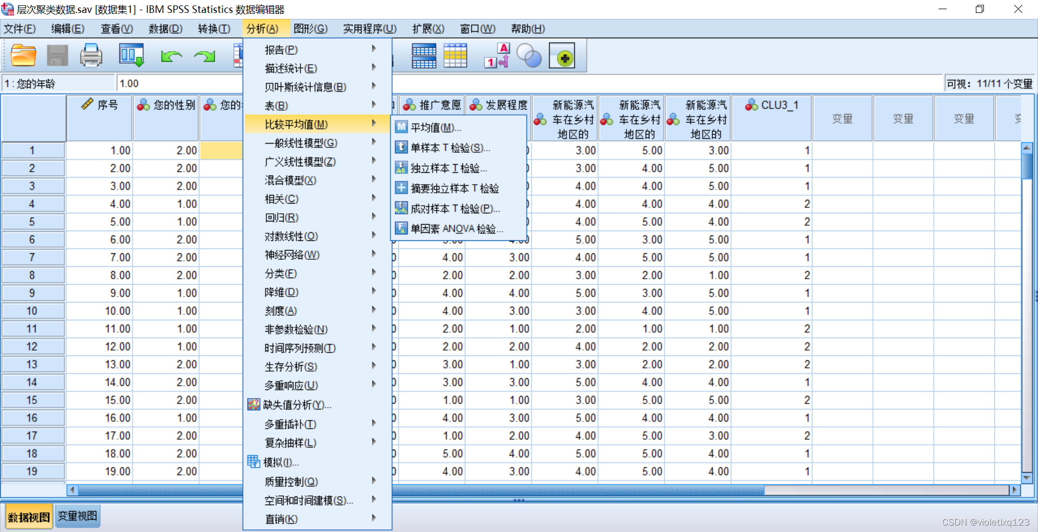Select row header number 10

(32, 311)
